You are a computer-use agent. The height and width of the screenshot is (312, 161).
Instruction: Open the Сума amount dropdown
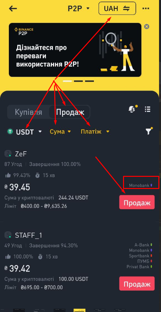tap(60, 132)
